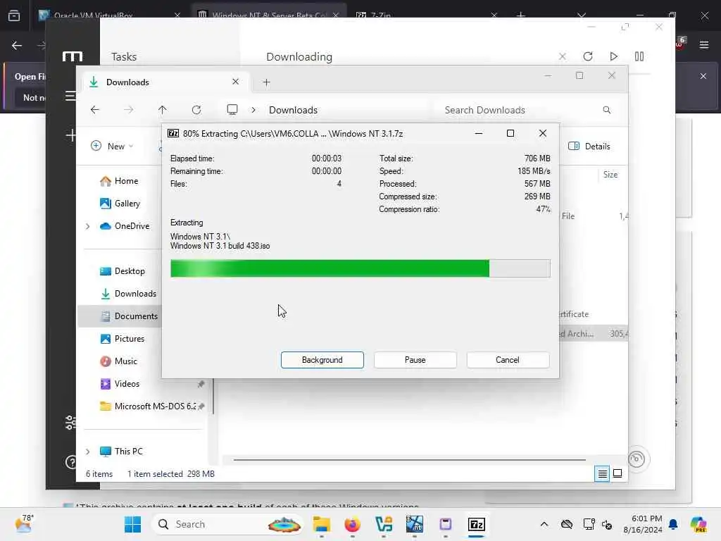This screenshot has height=541, width=721.
Task: Refresh the Downloads folder view
Action: pyautogui.click(x=196, y=110)
